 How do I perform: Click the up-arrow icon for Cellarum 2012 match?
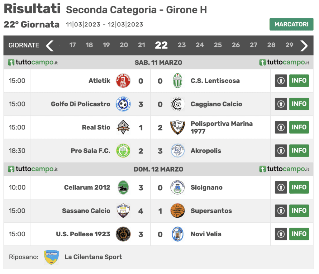(281, 187)
